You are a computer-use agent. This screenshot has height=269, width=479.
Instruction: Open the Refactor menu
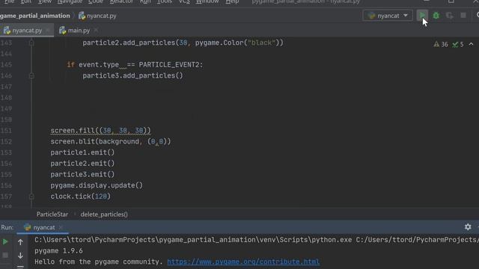121,1
